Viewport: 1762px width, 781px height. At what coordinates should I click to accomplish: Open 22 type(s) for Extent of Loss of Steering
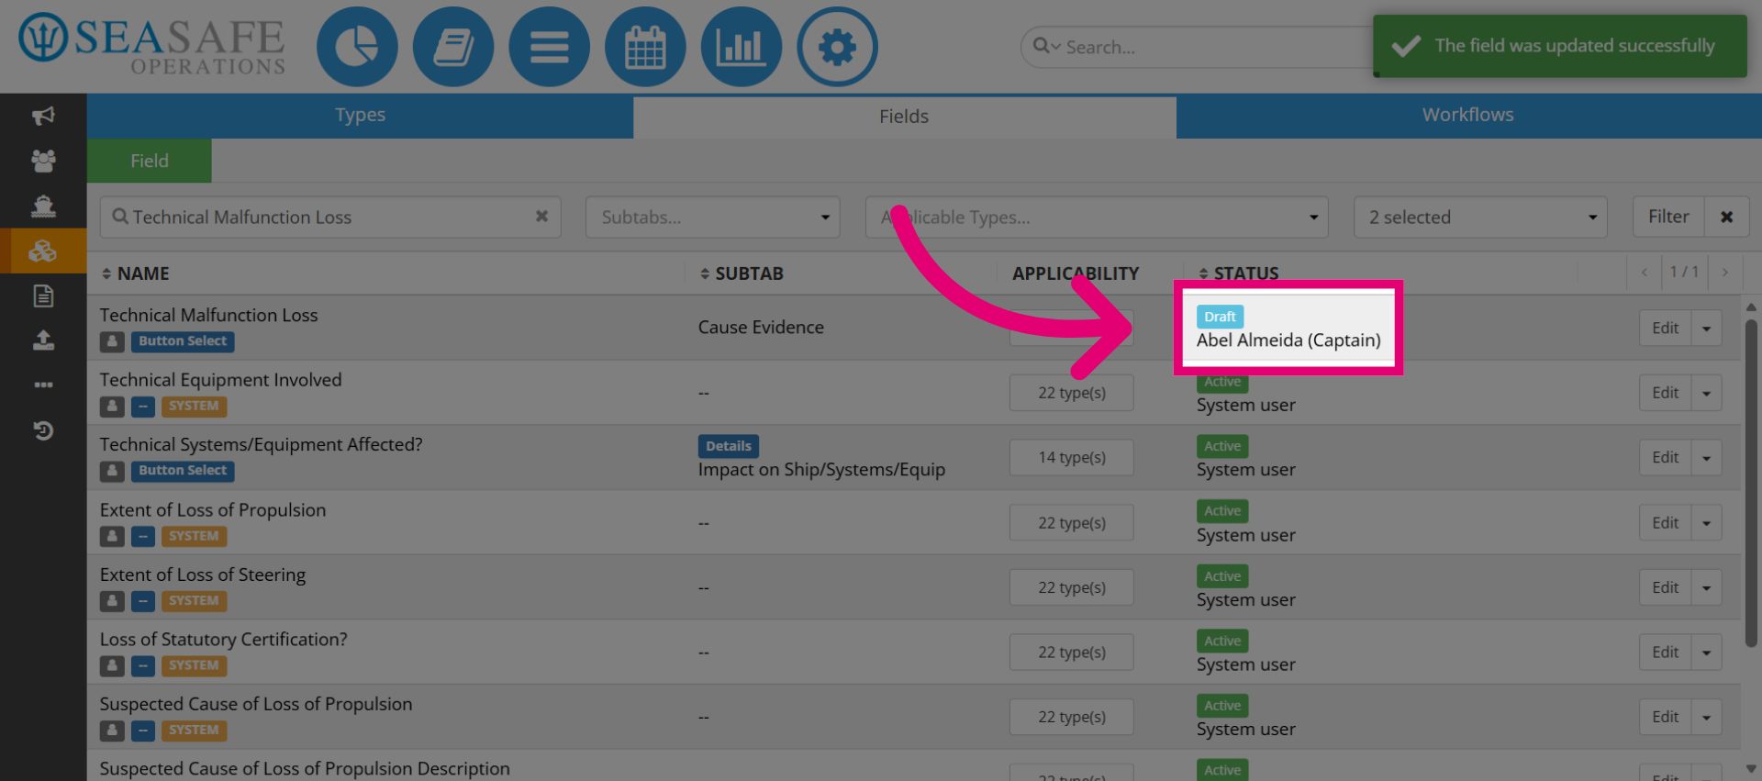(1072, 587)
